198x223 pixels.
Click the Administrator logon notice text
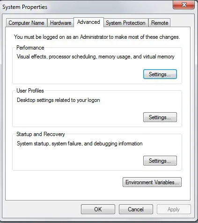(x=97, y=37)
